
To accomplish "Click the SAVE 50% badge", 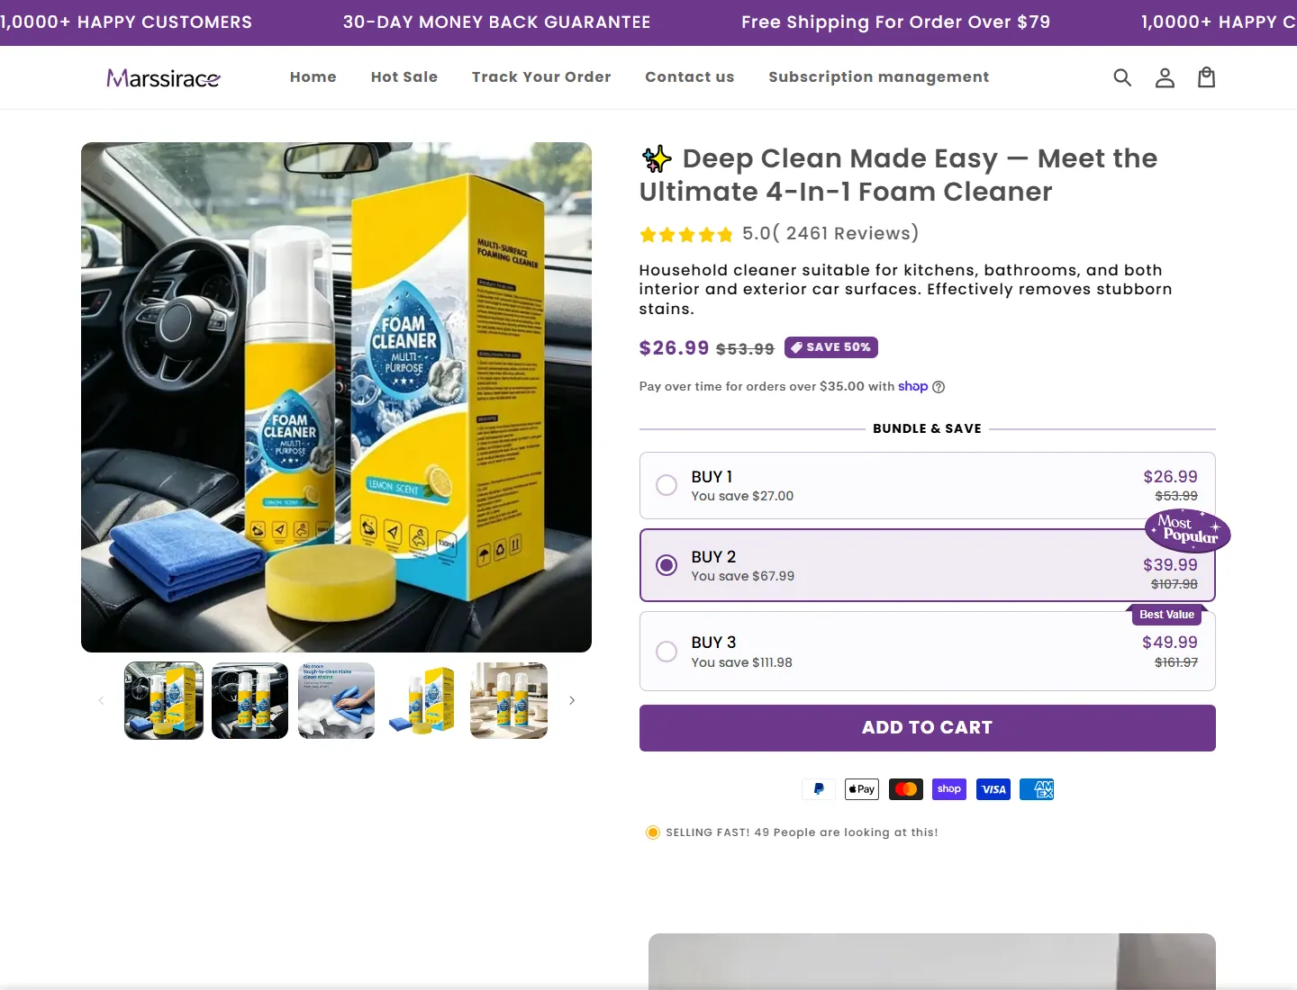I will (831, 347).
